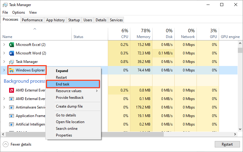Expand the second AMD External Events row

tap(4, 98)
